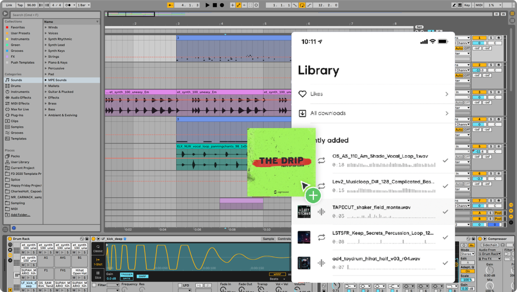
Task: Click the browser Preview headphone icon
Action: coord(14,227)
